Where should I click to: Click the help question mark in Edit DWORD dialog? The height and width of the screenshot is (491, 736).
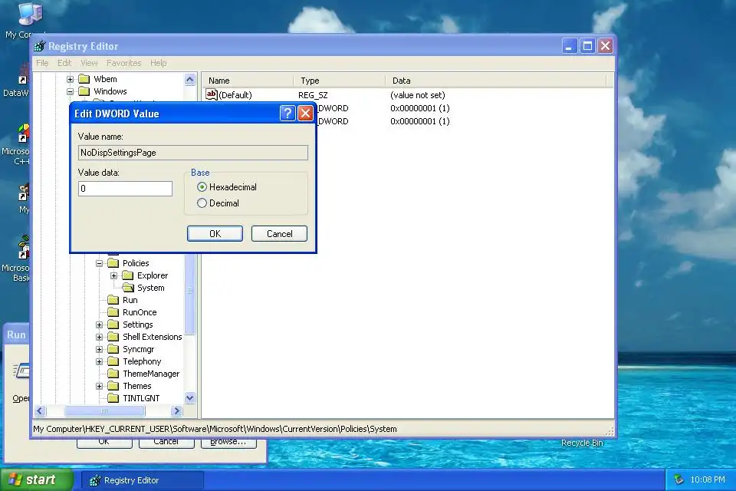coord(287,114)
